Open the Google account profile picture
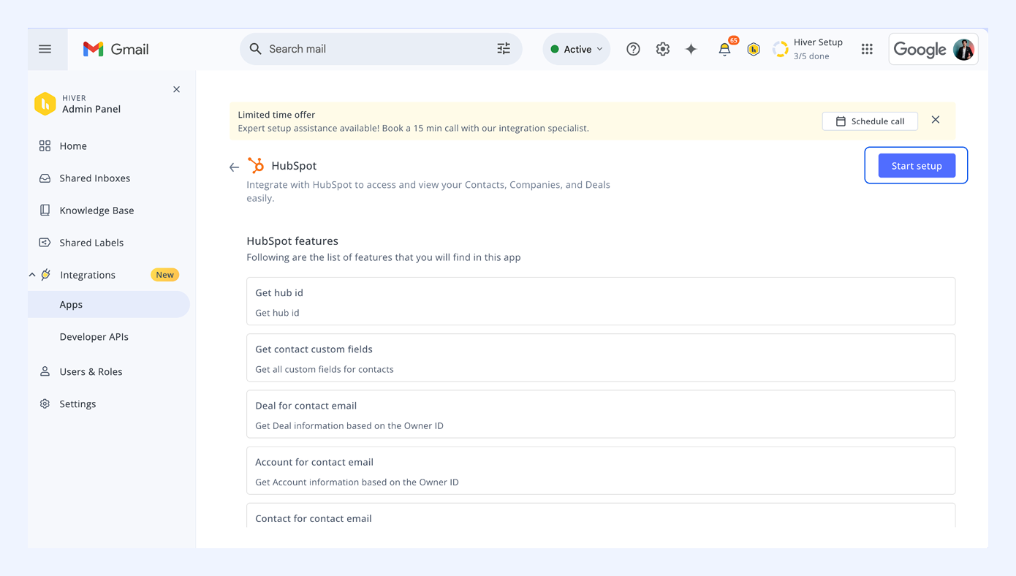The width and height of the screenshot is (1016, 576). pyautogui.click(x=964, y=49)
